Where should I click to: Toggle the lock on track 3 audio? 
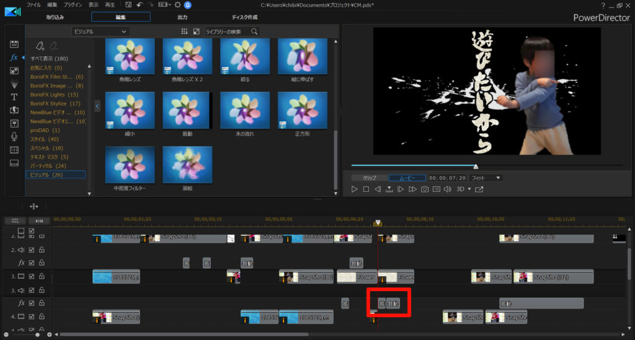pos(42,290)
